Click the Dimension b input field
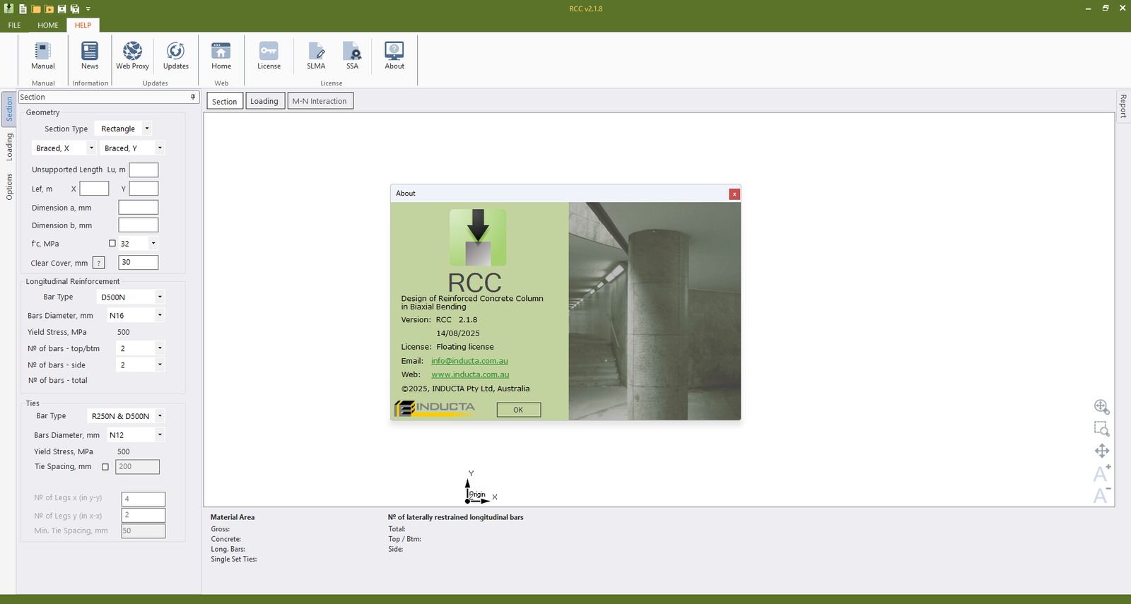This screenshot has width=1131, height=604. click(138, 225)
